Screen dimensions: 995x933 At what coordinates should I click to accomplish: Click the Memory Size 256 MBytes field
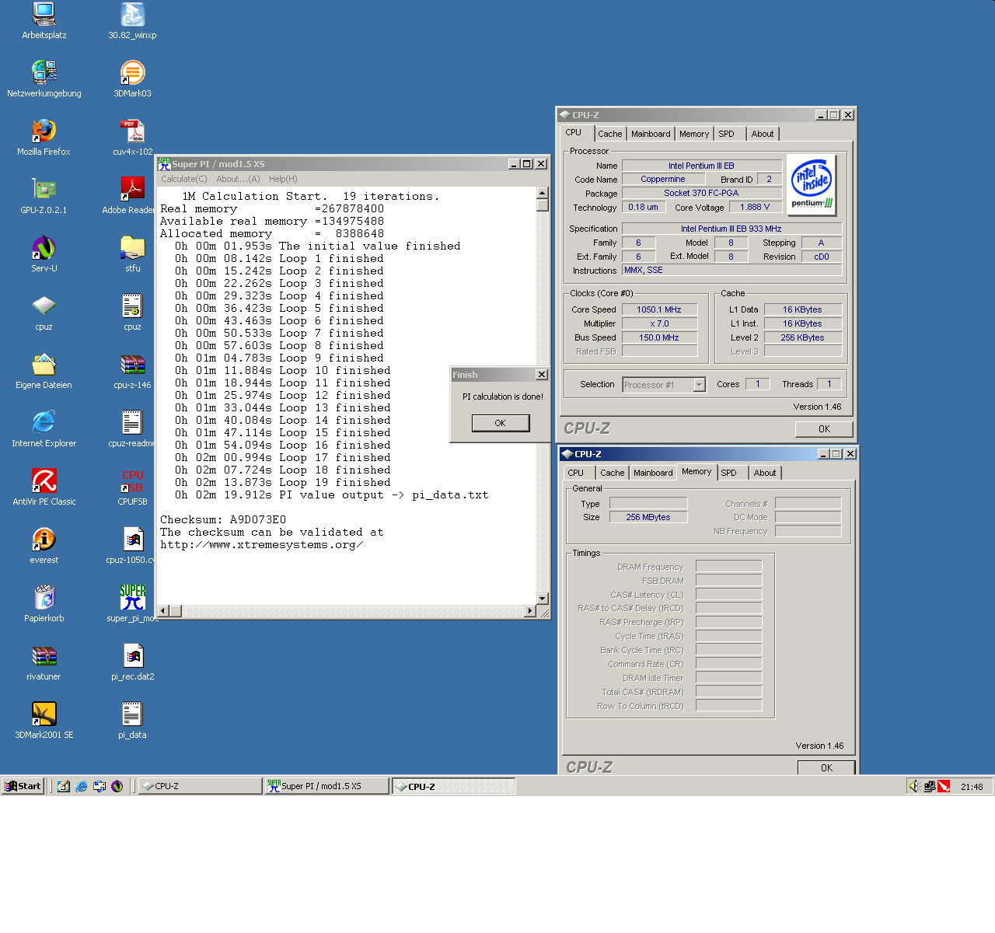click(x=648, y=517)
